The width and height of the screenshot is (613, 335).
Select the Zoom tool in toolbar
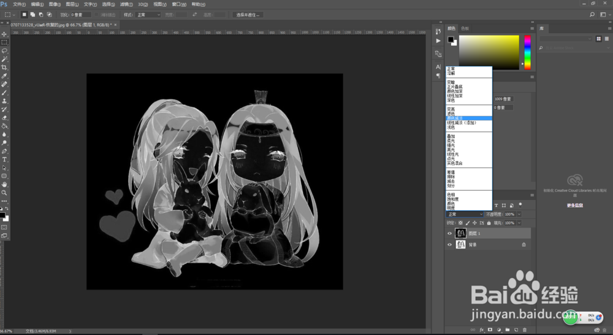4,193
